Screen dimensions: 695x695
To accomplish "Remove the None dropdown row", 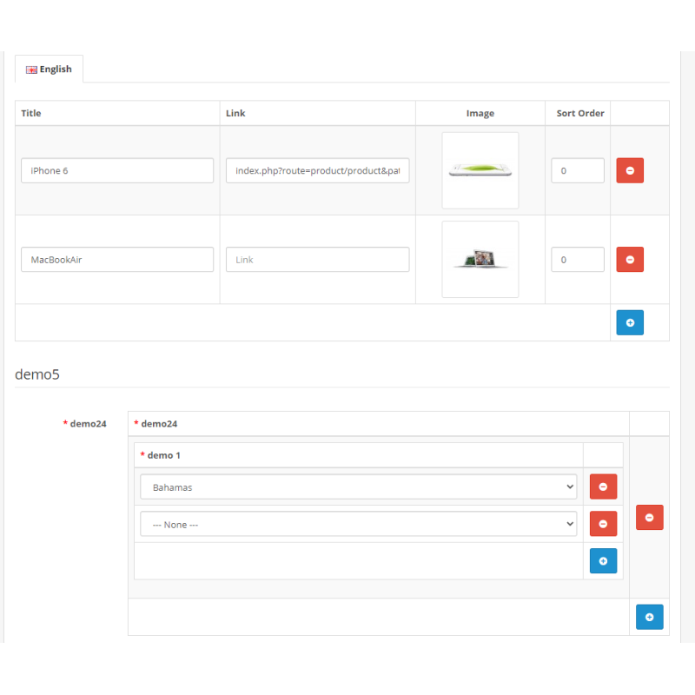I will tap(603, 524).
